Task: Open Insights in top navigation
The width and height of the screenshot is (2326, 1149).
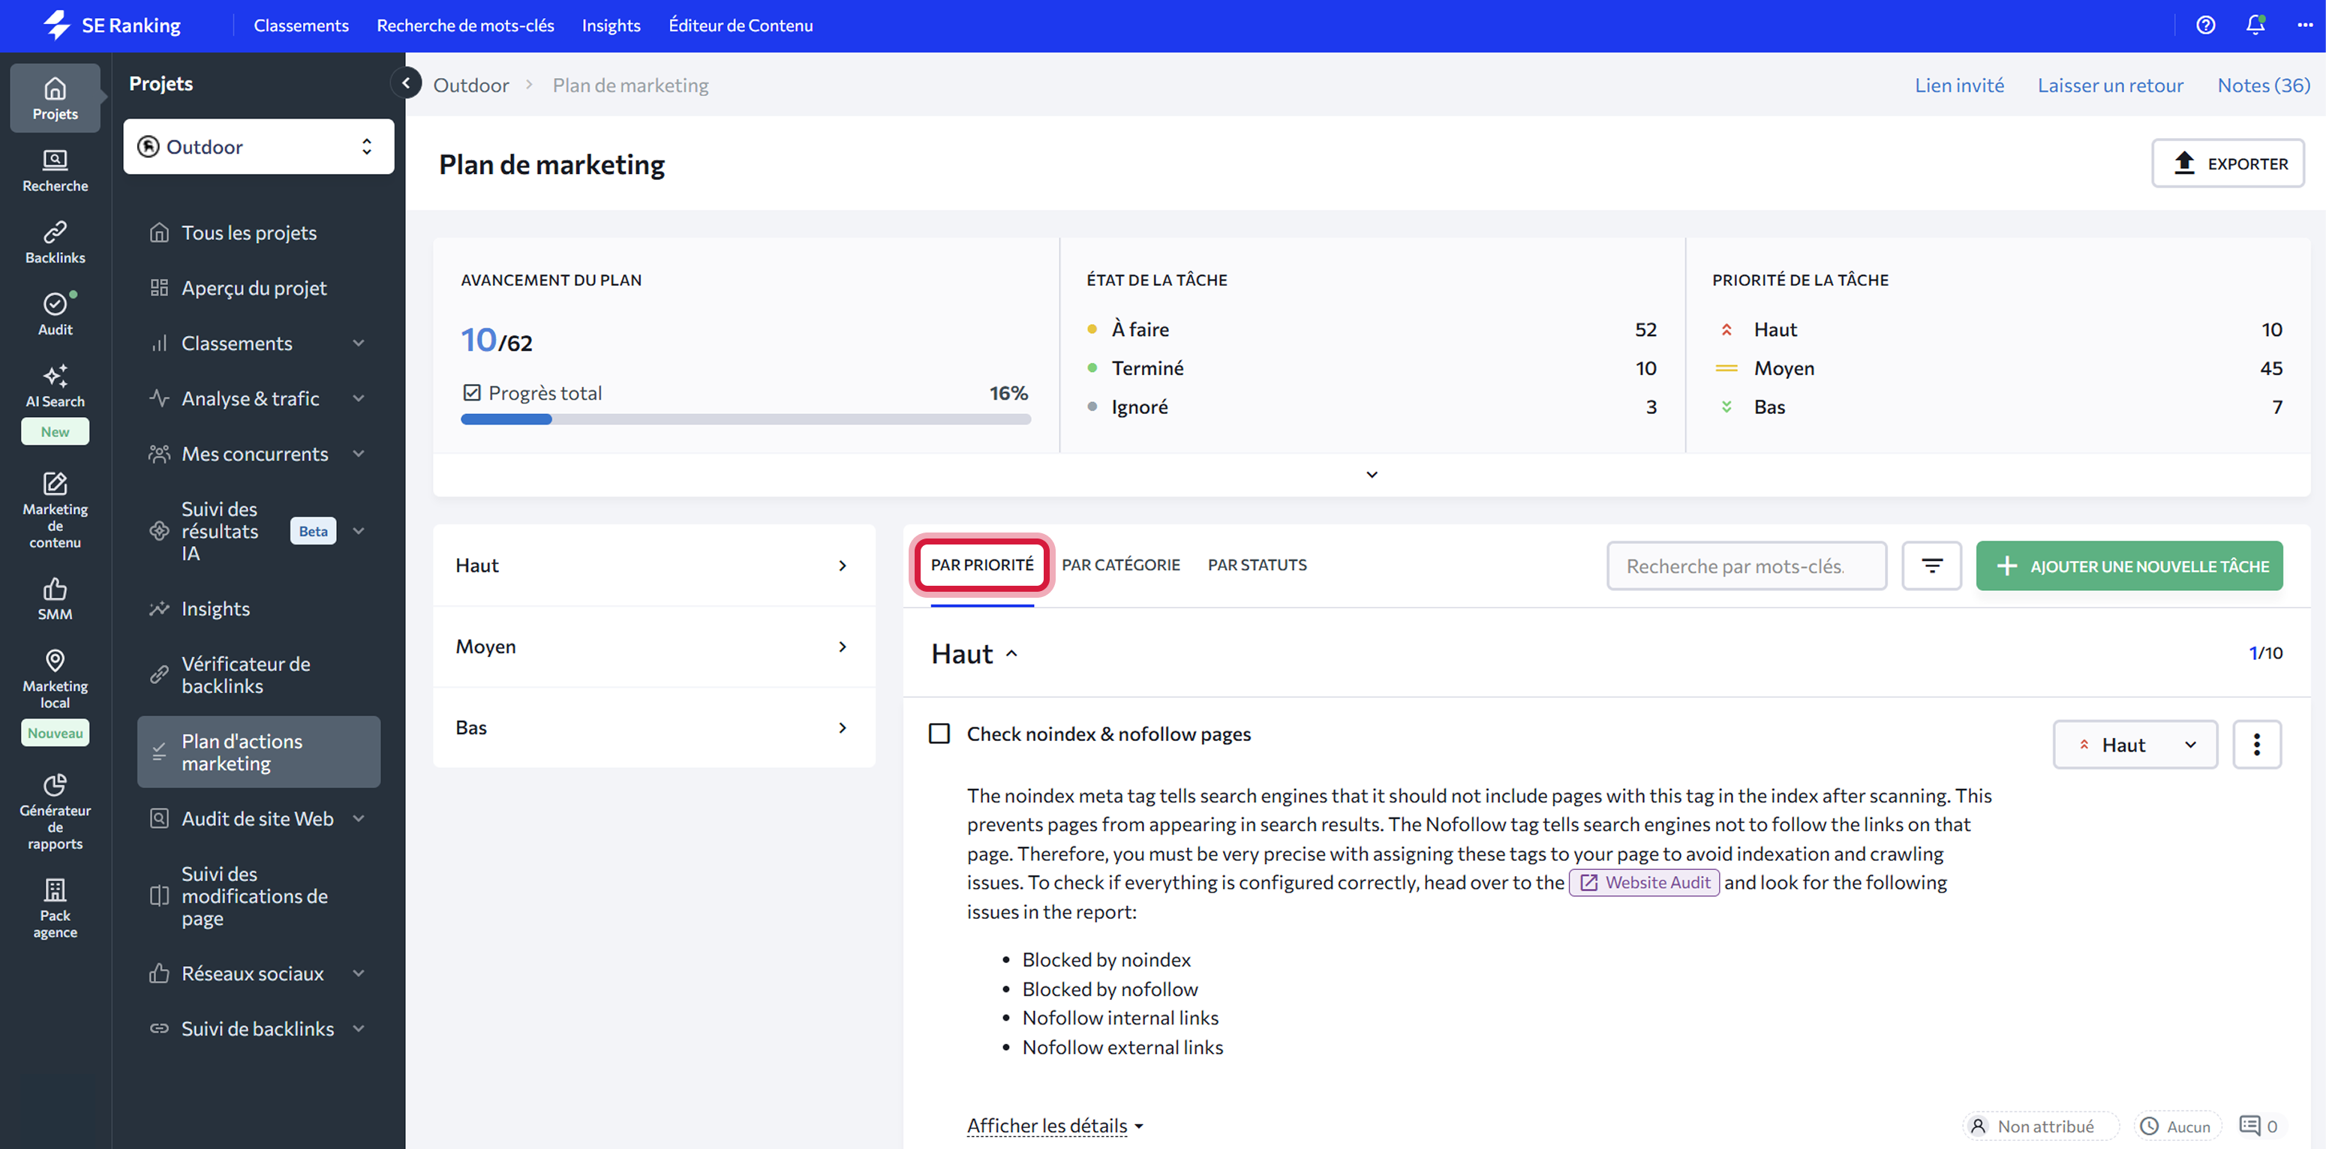Action: [x=611, y=25]
